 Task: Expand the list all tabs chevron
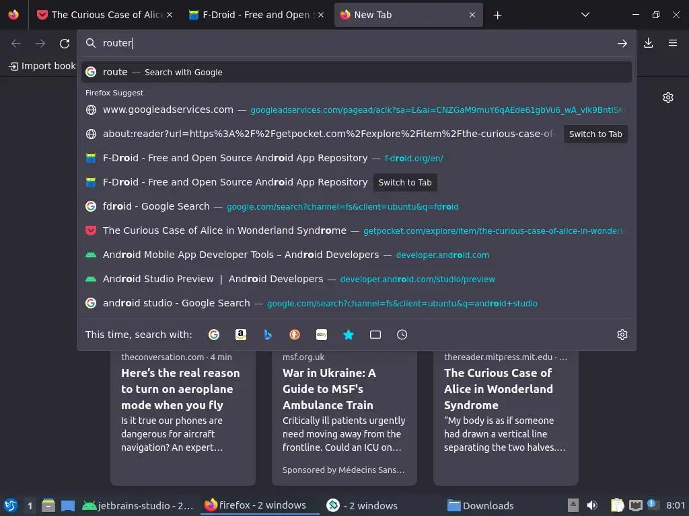pos(585,15)
